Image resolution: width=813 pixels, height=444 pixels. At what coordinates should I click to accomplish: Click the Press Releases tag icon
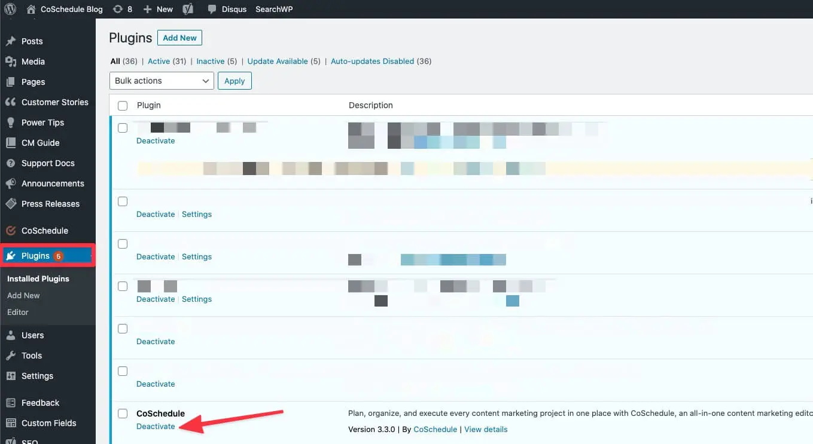click(x=10, y=204)
